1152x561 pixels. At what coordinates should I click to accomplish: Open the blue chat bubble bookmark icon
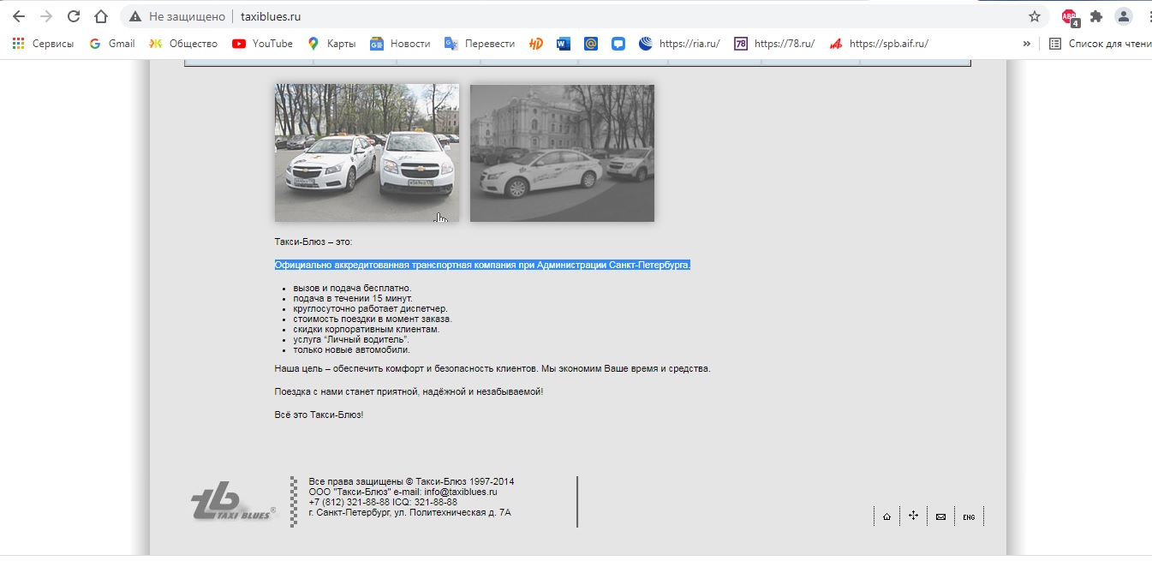618,44
